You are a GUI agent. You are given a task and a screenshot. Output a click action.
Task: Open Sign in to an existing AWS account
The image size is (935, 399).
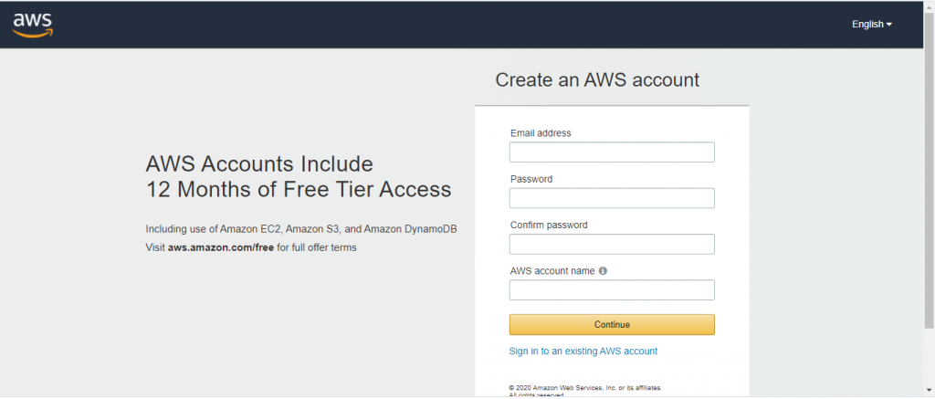coord(583,352)
